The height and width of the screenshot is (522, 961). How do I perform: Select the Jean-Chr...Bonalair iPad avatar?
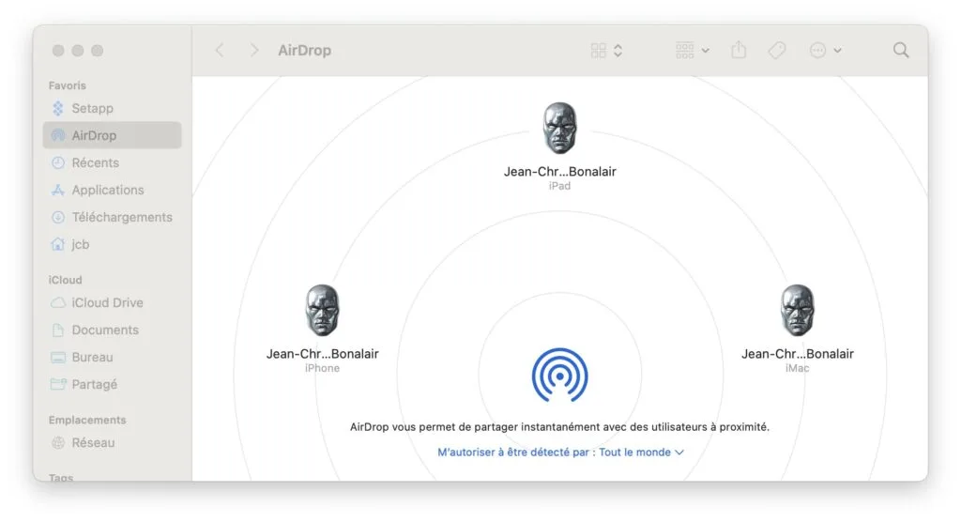[x=559, y=128]
